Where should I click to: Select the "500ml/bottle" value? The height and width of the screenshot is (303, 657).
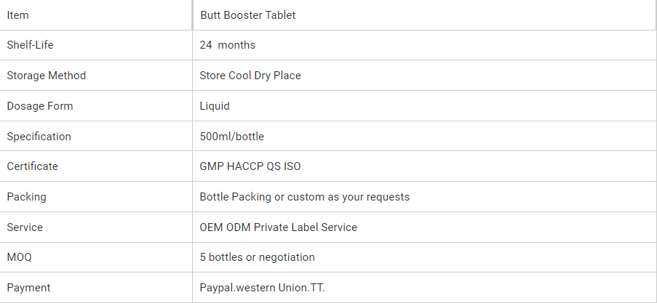pos(232,137)
